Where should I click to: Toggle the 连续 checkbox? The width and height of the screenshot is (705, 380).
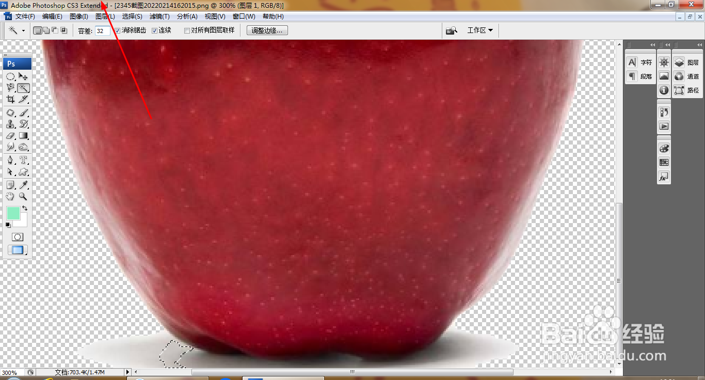[154, 30]
